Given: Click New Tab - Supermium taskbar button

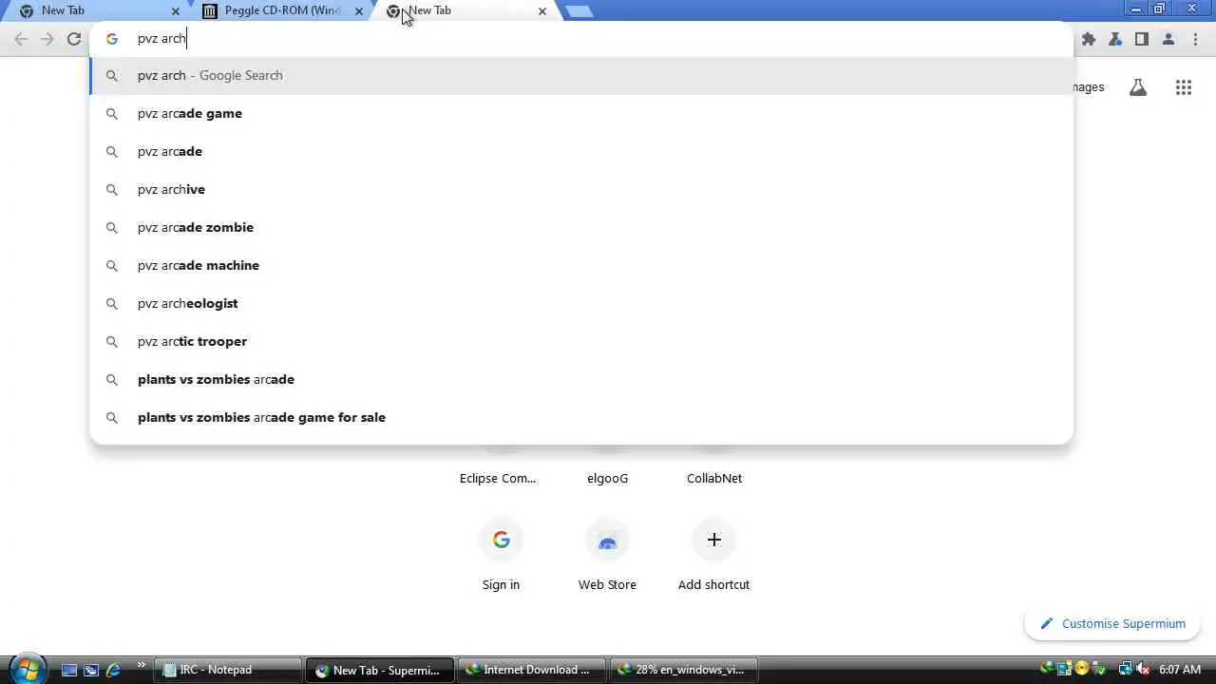Looking at the screenshot, I should tap(380, 670).
